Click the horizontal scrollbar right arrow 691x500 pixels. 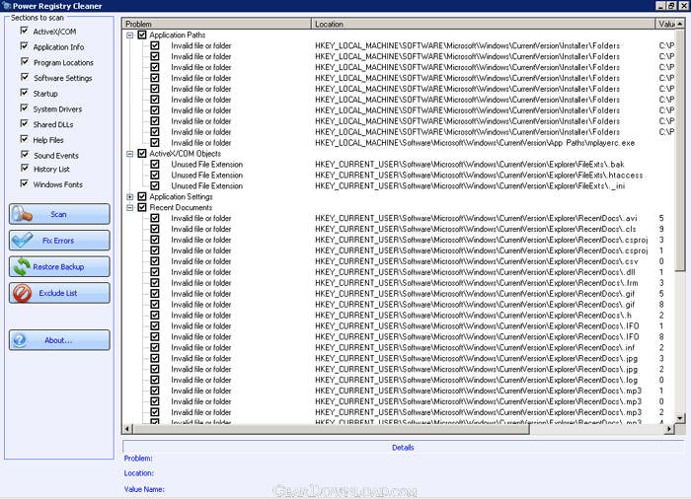[x=670, y=428]
